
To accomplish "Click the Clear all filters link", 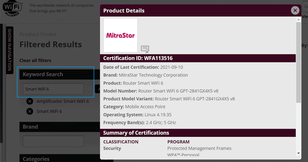I will click(35, 60).
